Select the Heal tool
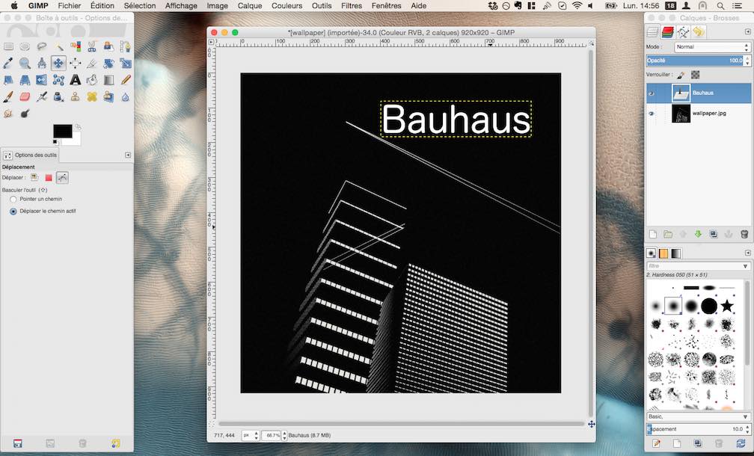 (92, 96)
